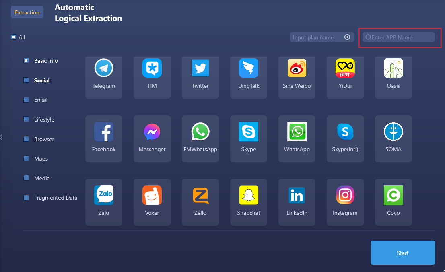Image resolution: width=445 pixels, height=272 pixels.
Task: Click the Facebook app icon
Action: click(x=104, y=132)
